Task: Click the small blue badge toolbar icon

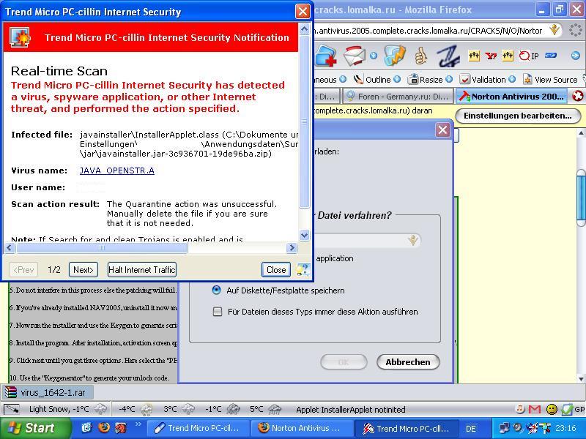Action: (551, 56)
